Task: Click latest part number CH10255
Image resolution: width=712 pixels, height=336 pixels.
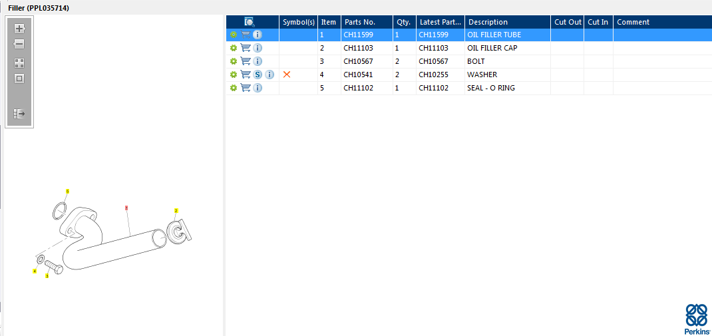Action: (434, 75)
